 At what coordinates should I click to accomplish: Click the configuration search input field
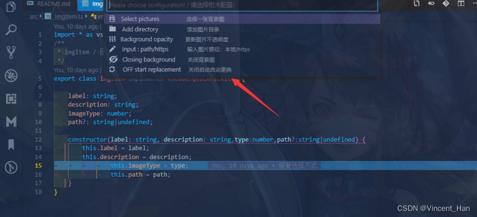point(242,5)
